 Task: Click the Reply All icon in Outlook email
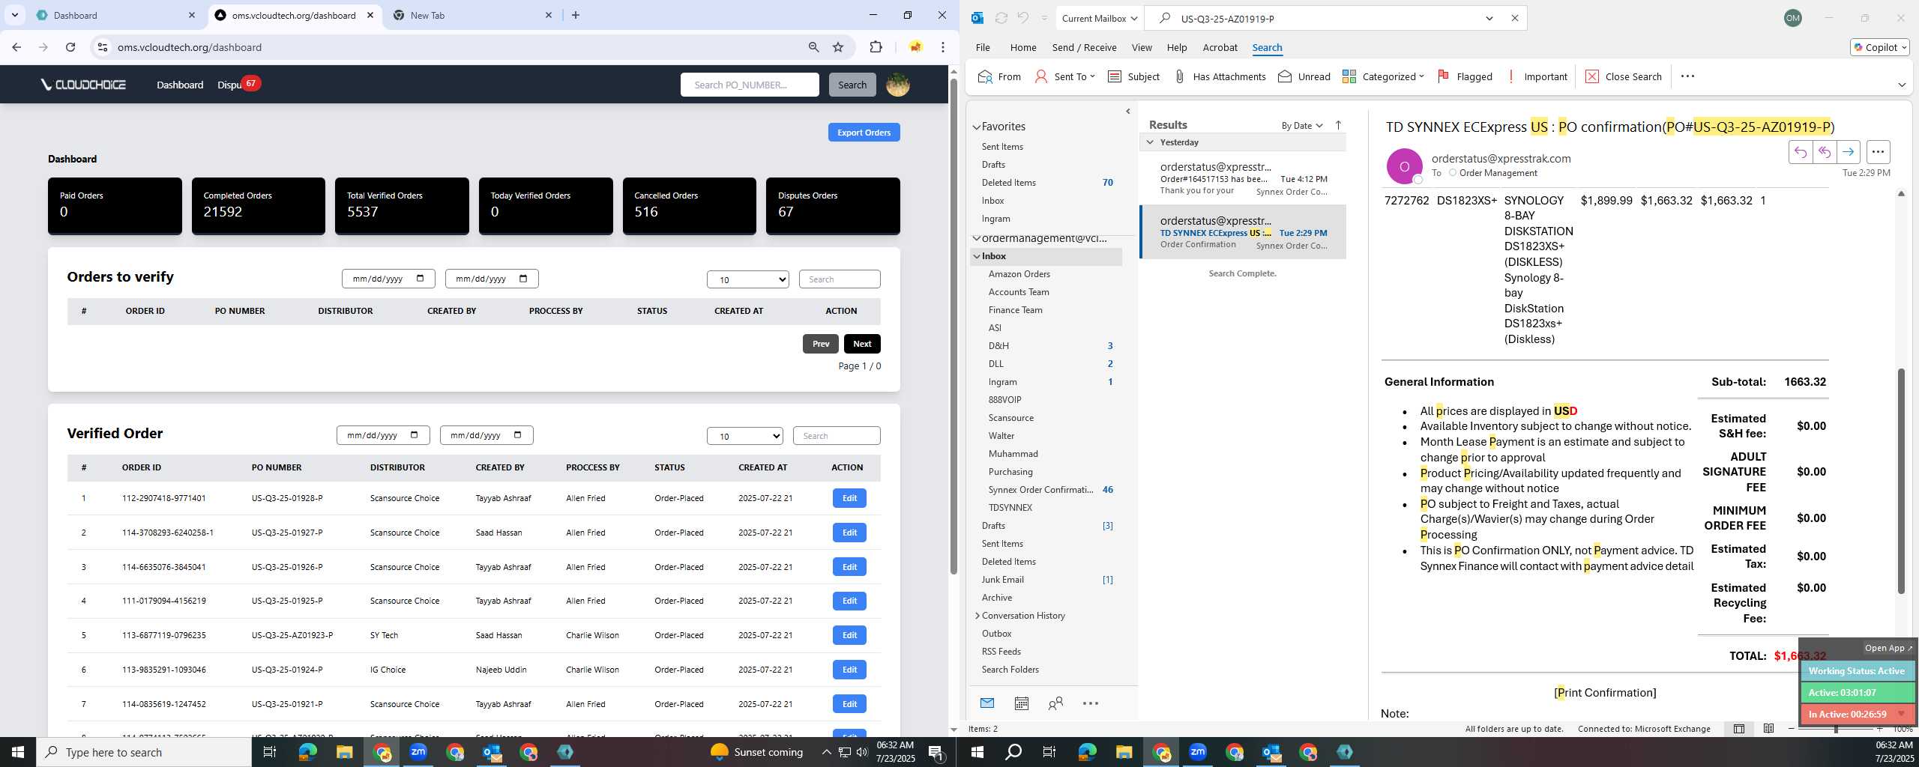1825,152
